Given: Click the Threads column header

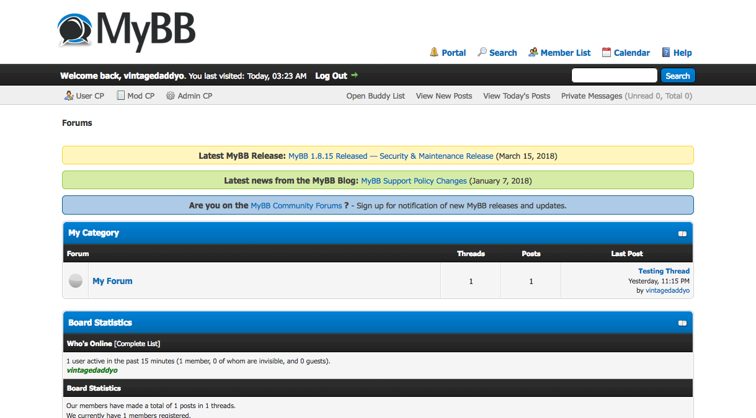Looking at the screenshot, I should click(x=471, y=254).
